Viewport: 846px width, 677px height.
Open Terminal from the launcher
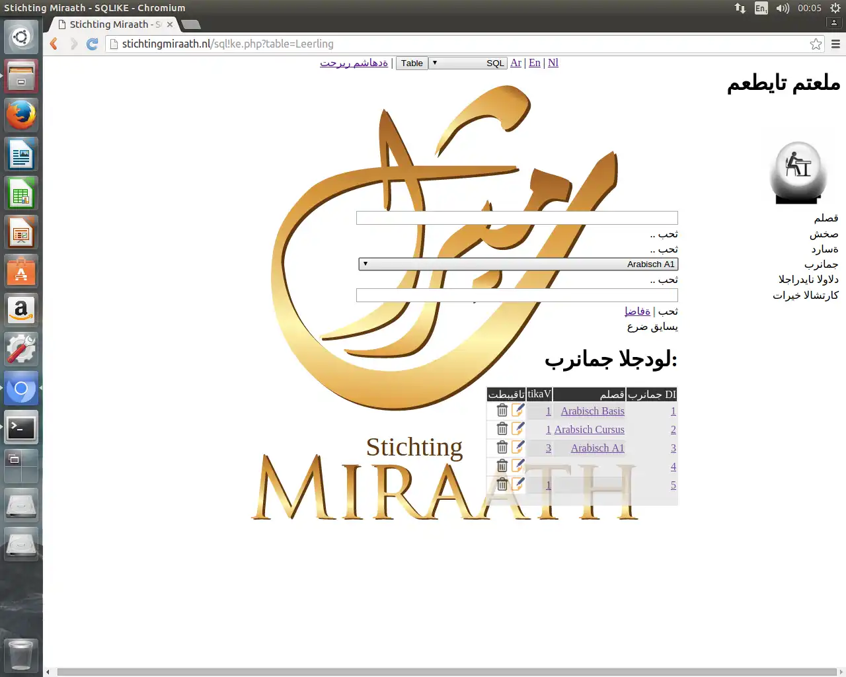[21, 427]
